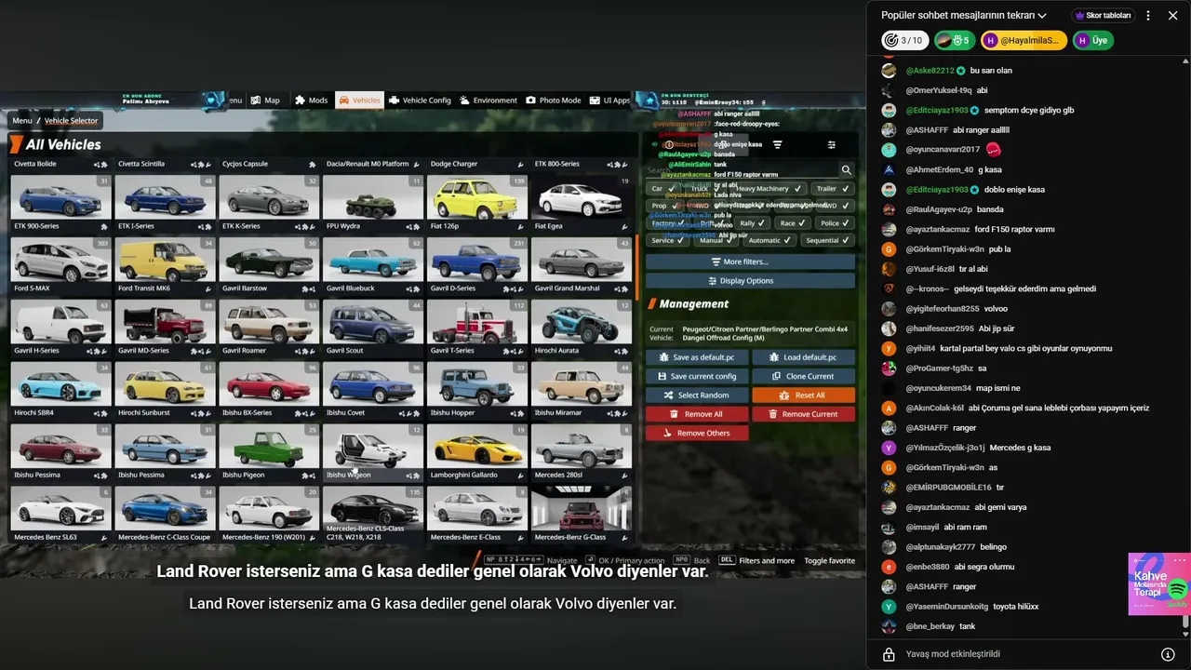Click the Menu breadcrumb link
This screenshot has height=670, width=1191.
(x=22, y=120)
